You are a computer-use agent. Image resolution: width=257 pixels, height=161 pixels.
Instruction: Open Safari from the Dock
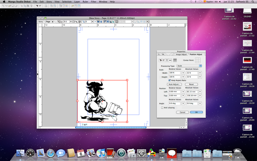[x=51, y=153]
